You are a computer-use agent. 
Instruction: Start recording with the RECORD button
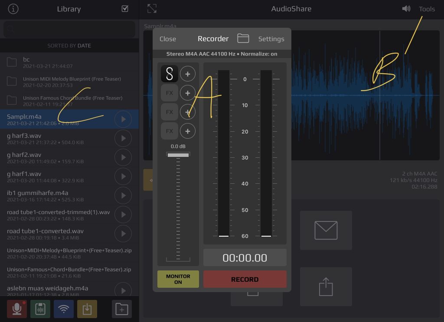click(245, 279)
